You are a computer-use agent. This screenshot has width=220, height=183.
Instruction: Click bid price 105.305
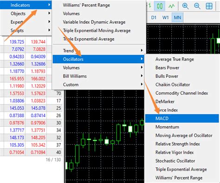click(17, 145)
